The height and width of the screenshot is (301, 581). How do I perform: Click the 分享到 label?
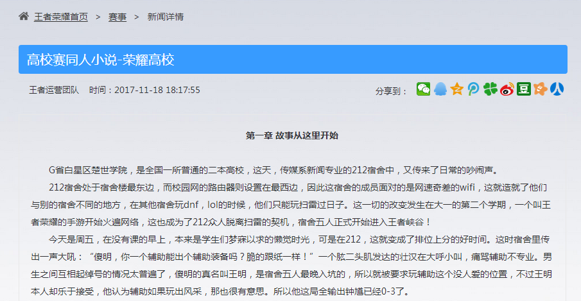coord(391,91)
